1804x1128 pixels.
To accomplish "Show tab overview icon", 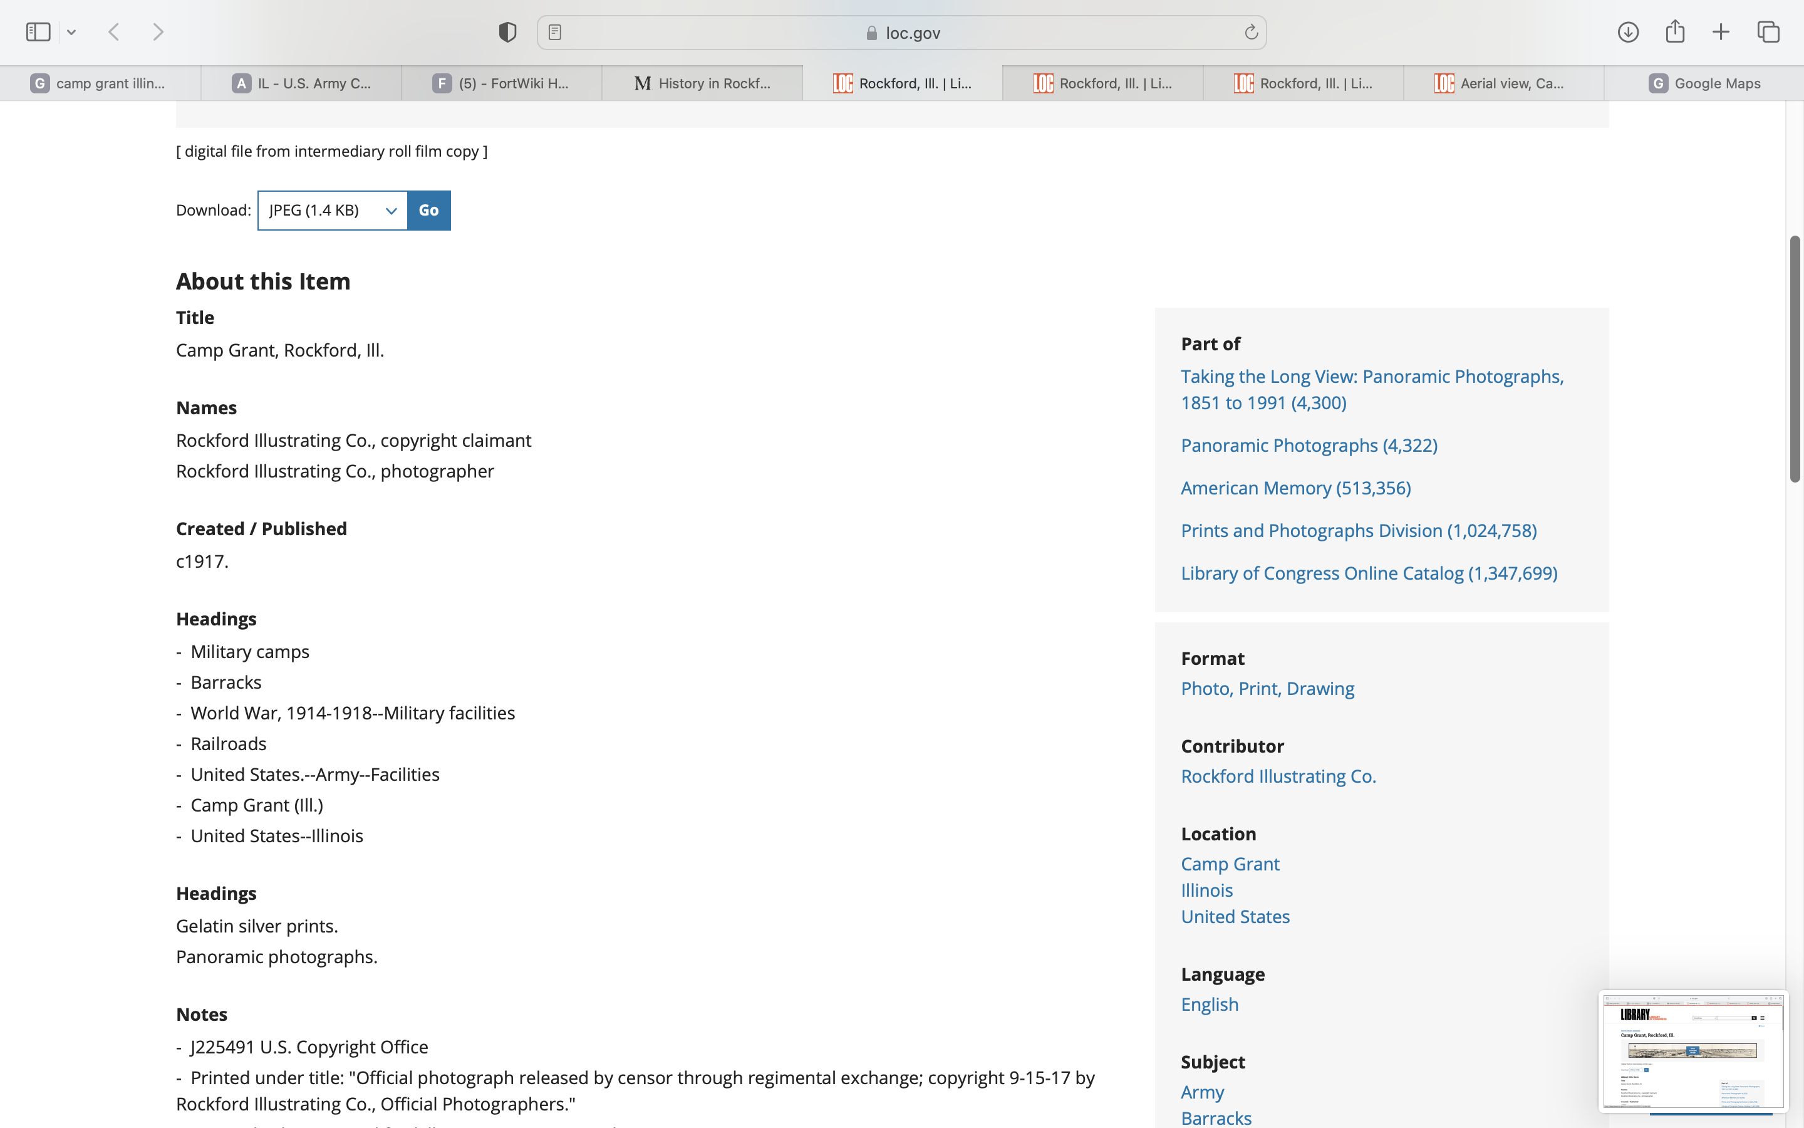I will click(x=1768, y=32).
